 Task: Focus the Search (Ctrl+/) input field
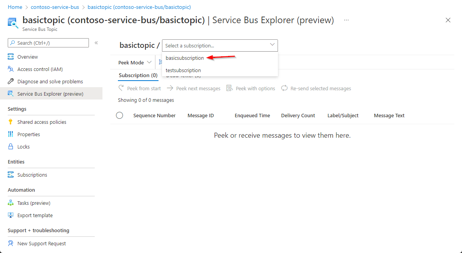tap(48, 43)
